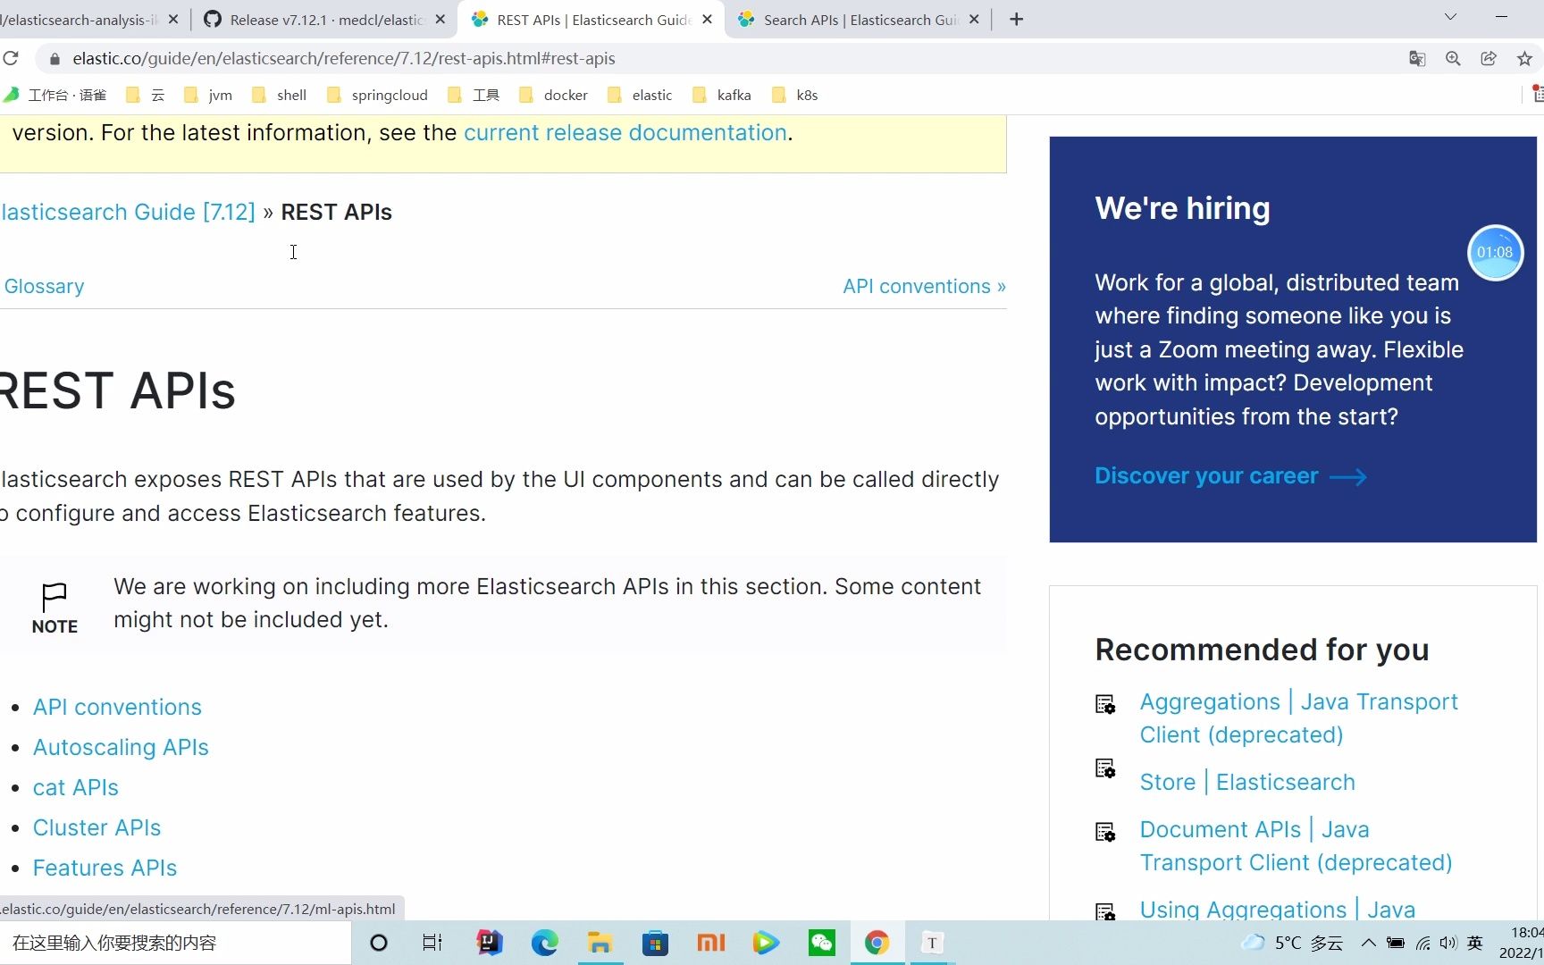Click the share page icon
The image size is (1544, 965).
(1489, 58)
